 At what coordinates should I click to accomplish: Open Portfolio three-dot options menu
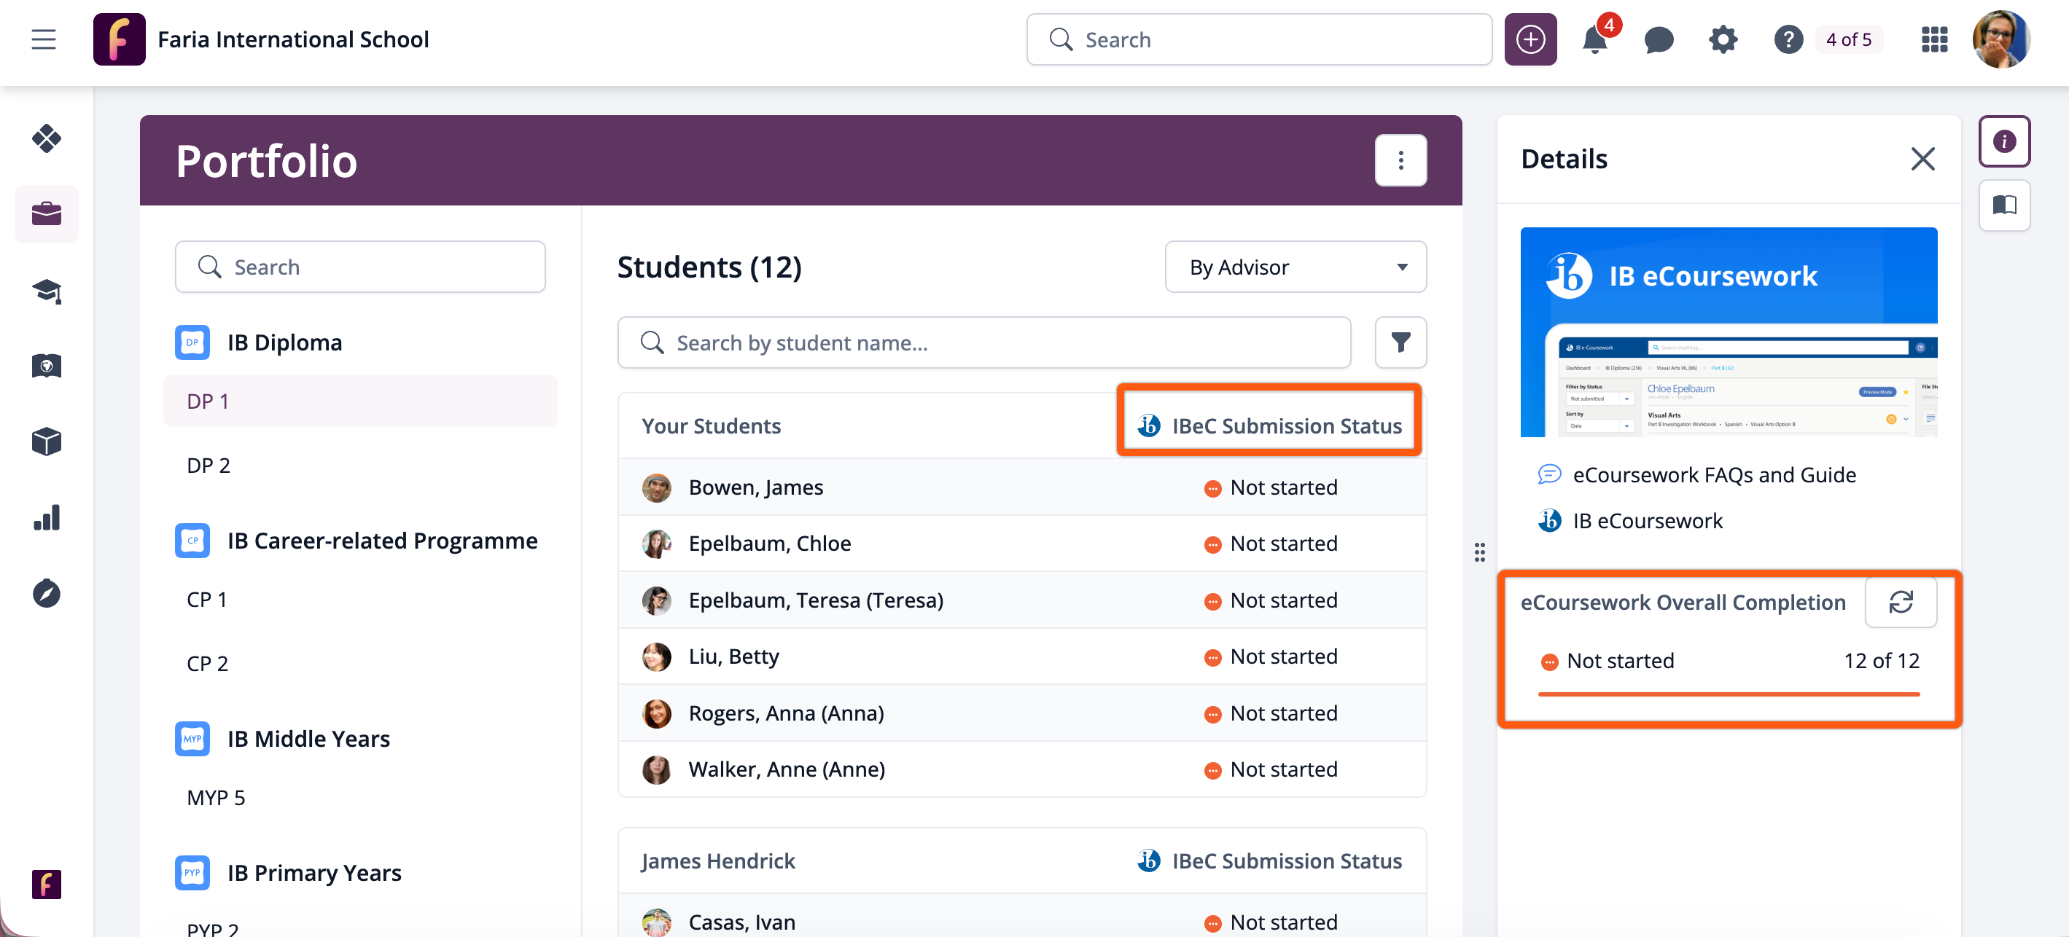(x=1400, y=160)
